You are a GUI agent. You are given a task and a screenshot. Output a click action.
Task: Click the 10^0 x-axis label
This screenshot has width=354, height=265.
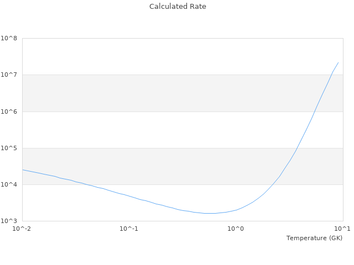(236, 229)
